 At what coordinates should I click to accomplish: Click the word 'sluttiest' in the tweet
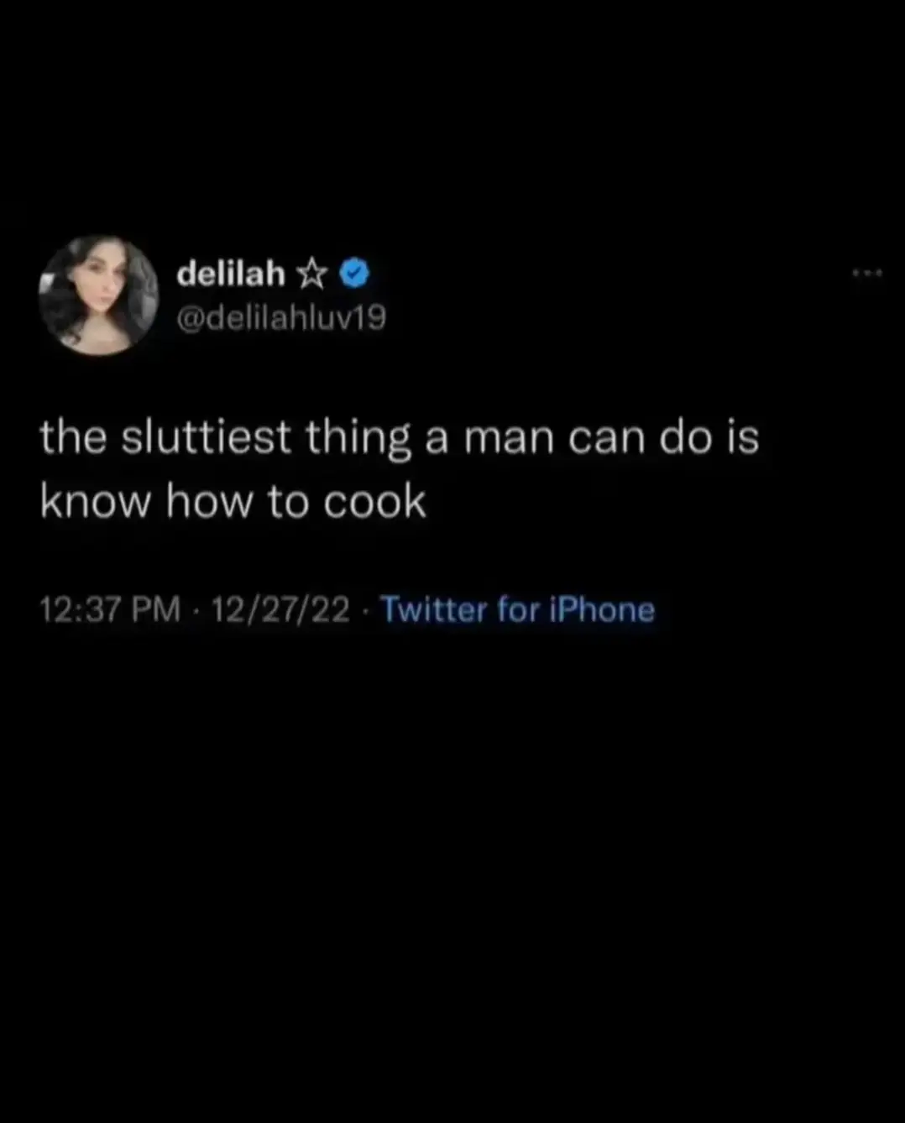point(206,438)
